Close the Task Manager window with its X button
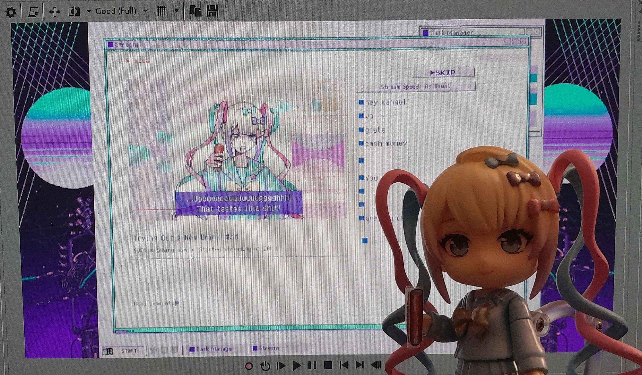The height and width of the screenshot is (375, 642). [x=537, y=31]
